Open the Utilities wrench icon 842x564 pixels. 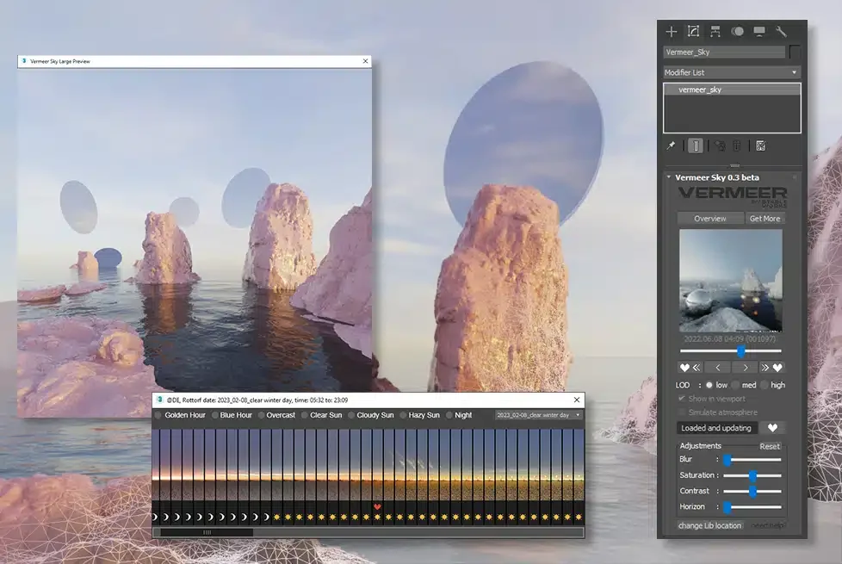click(782, 32)
